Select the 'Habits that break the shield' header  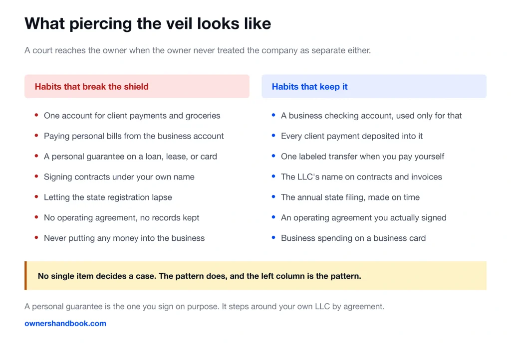coord(137,87)
